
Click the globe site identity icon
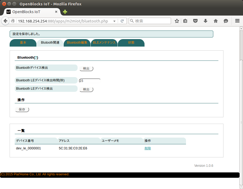[13, 21]
